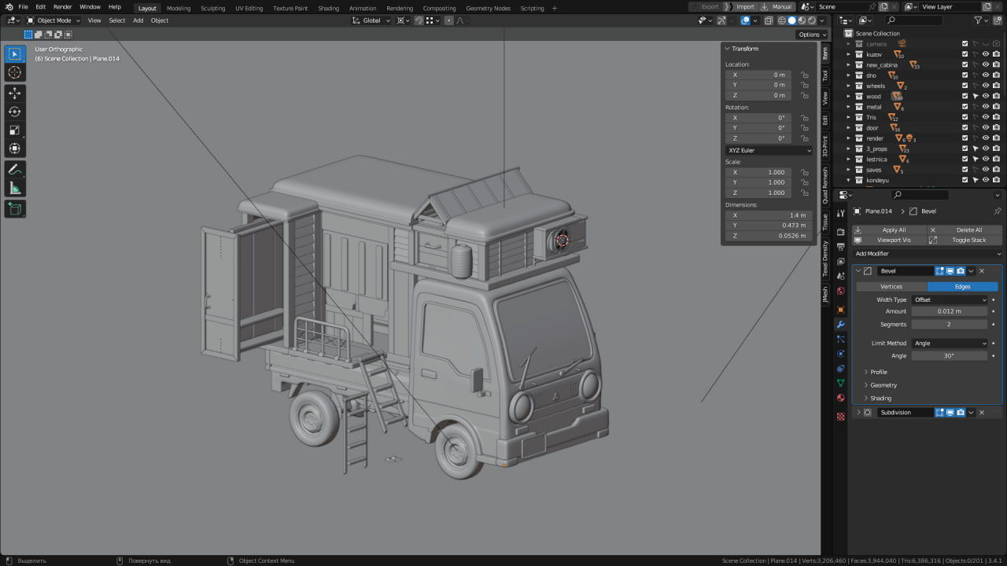Open the Modifier wrench properties tab
Screen dimensions: 1007x566
840,325
